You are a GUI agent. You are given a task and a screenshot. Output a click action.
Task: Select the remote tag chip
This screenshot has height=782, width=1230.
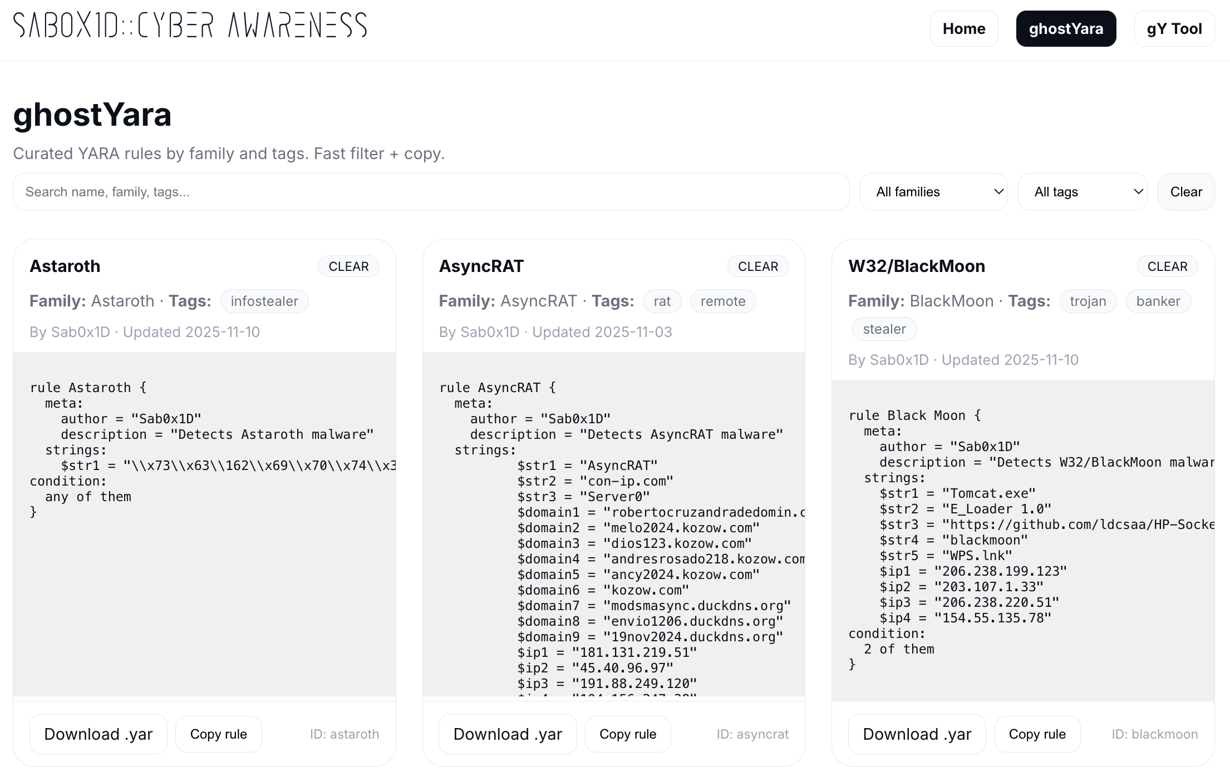[722, 301]
